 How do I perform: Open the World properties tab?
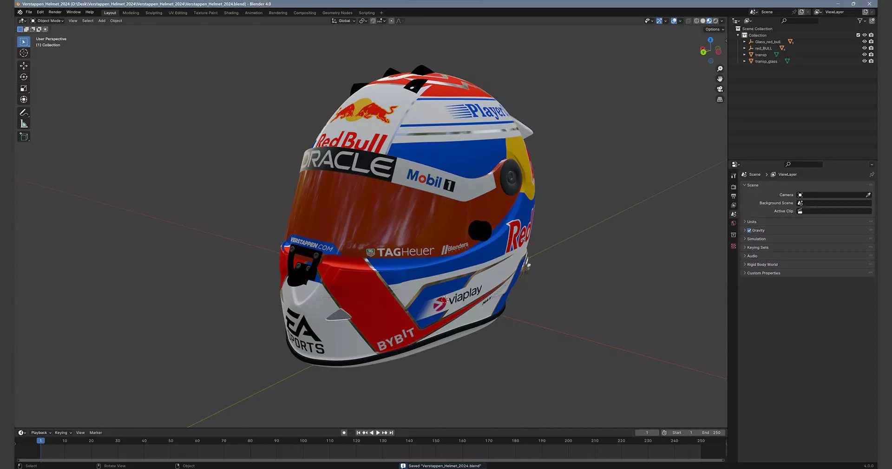734,223
